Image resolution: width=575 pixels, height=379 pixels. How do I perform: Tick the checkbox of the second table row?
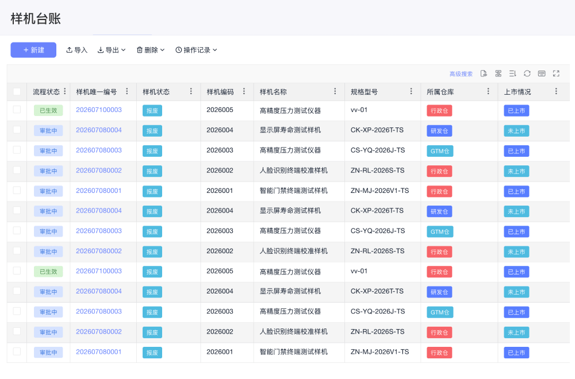pos(17,130)
